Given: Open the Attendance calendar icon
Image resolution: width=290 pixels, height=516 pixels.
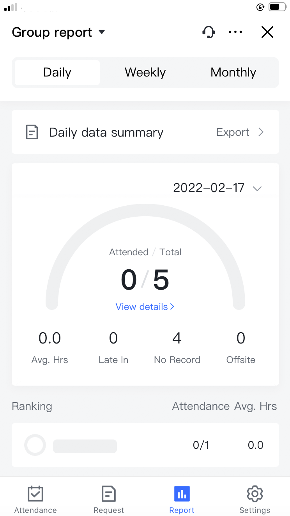Looking at the screenshot, I should 35,494.
